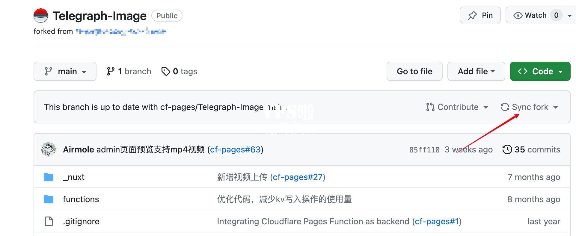This screenshot has width=576, height=236.
Task: Open the green Code dropdown button
Action: click(540, 71)
